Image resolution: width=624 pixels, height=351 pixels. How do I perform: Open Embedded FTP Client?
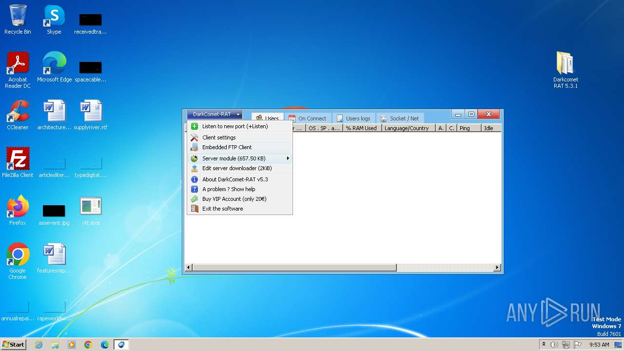(x=240, y=147)
